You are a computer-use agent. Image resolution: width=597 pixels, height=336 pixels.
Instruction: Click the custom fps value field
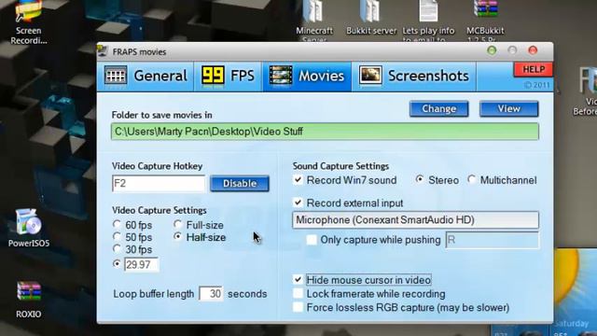[141, 264]
